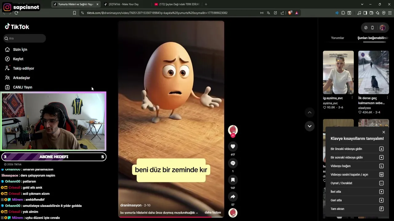
Task: Click the Brave Shields lion icon
Action: coord(290,13)
